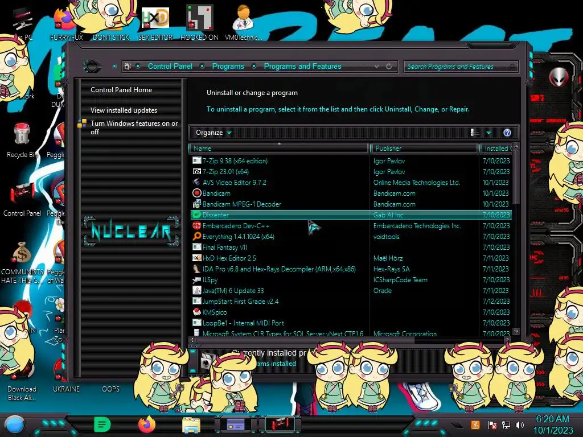Open the VM0Technic desktop shortcut
The height and width of the screenshot is (437, 583).
point(243,23)
